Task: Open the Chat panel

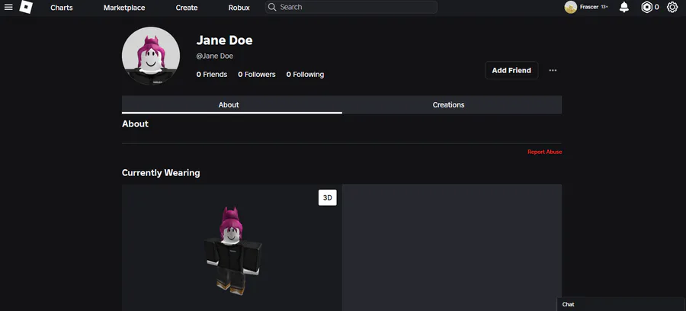Action: point(621,304)
